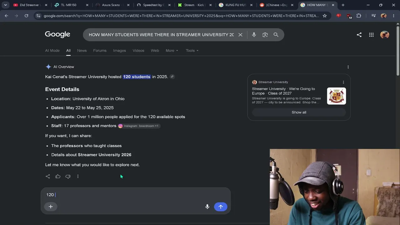400x225 pixels.
Task: Switch to the Speedtest browser tab
Action: coord(153,5)
